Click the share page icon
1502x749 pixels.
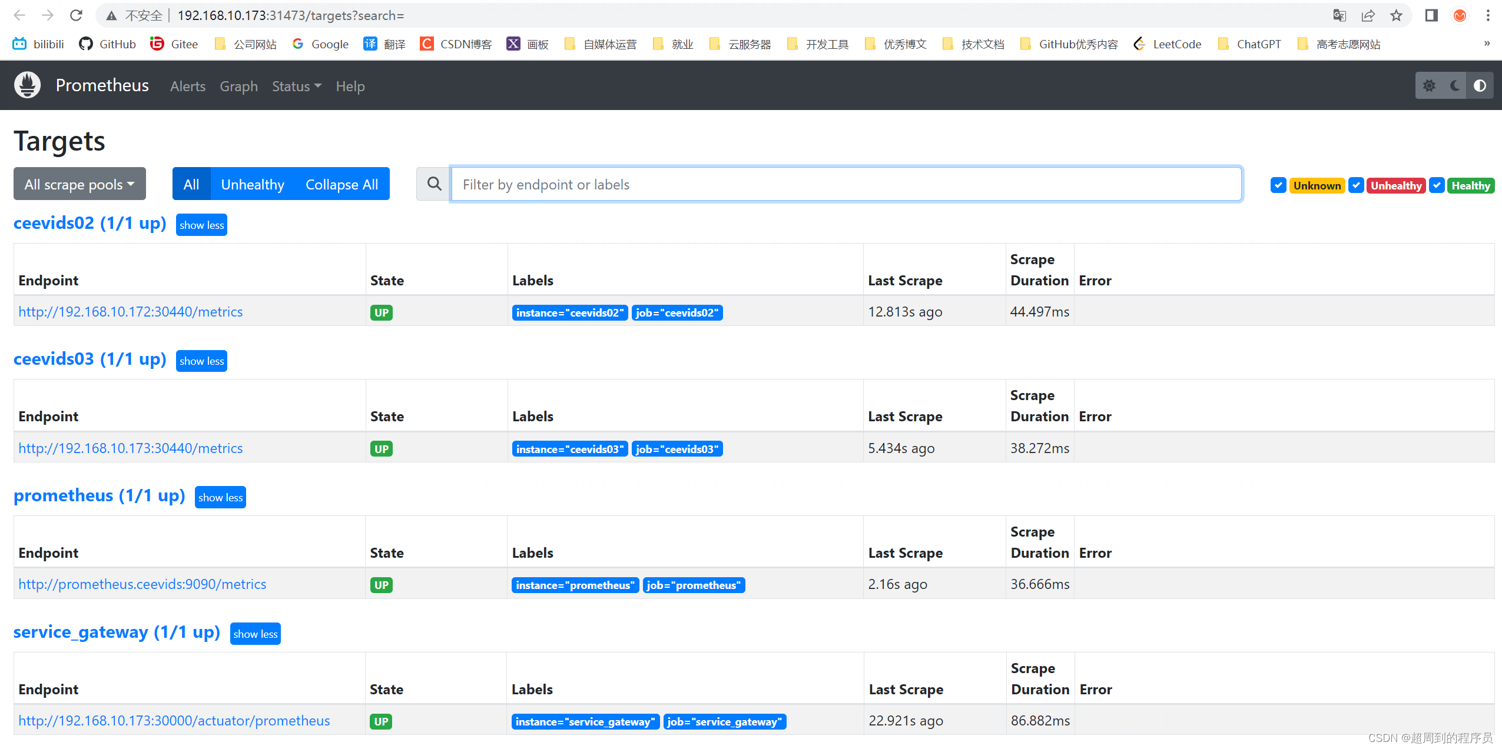coord(1368,16)
